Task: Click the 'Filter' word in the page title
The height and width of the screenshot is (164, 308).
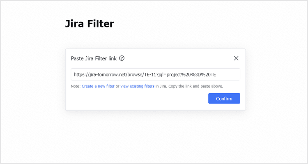Action: (101, 23)
